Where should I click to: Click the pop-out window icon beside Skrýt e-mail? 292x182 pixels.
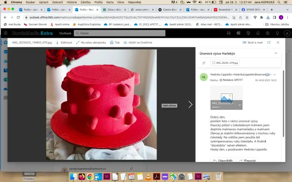coord(269,43)
